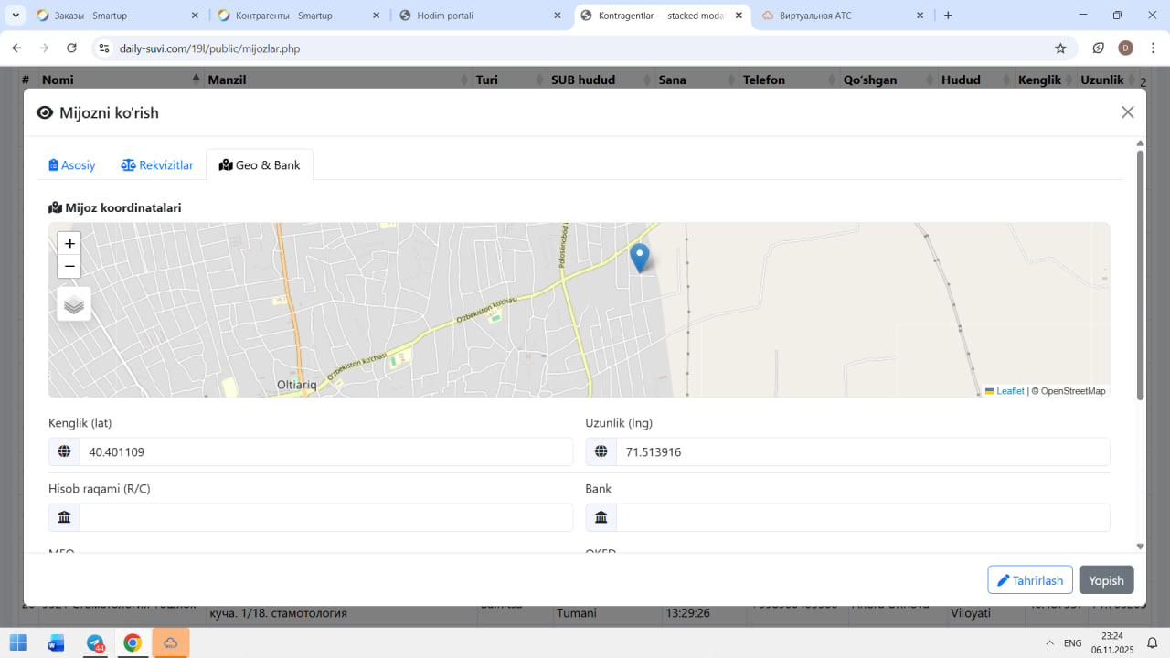Close the Контрагенты - Smartup tab
The image size is (1170, 658).
pos(377,16)
